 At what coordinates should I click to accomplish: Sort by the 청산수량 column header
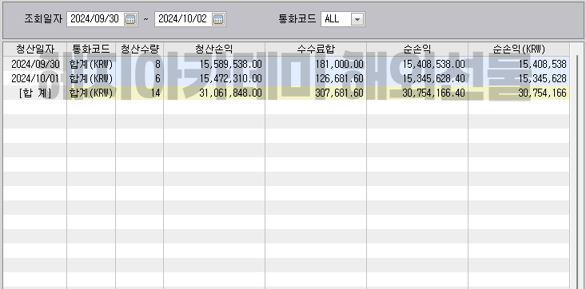pyautogui.click(x=139, y=49)
